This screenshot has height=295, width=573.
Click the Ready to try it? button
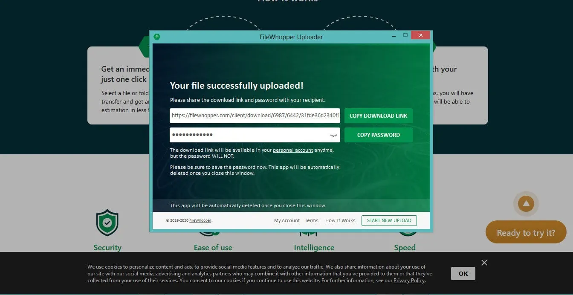pos(526,232)
